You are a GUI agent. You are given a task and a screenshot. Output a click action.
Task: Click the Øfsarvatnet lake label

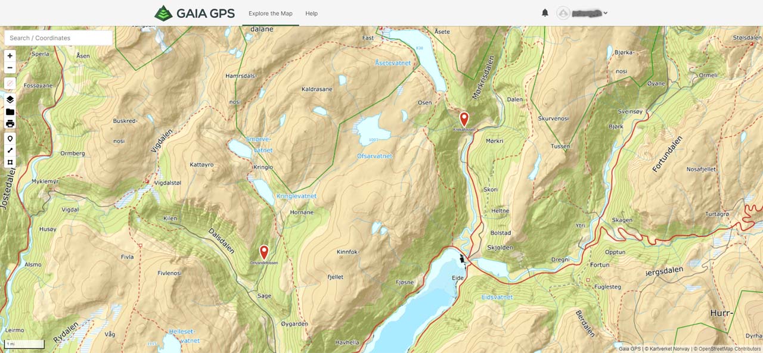[x=374, y=156]
